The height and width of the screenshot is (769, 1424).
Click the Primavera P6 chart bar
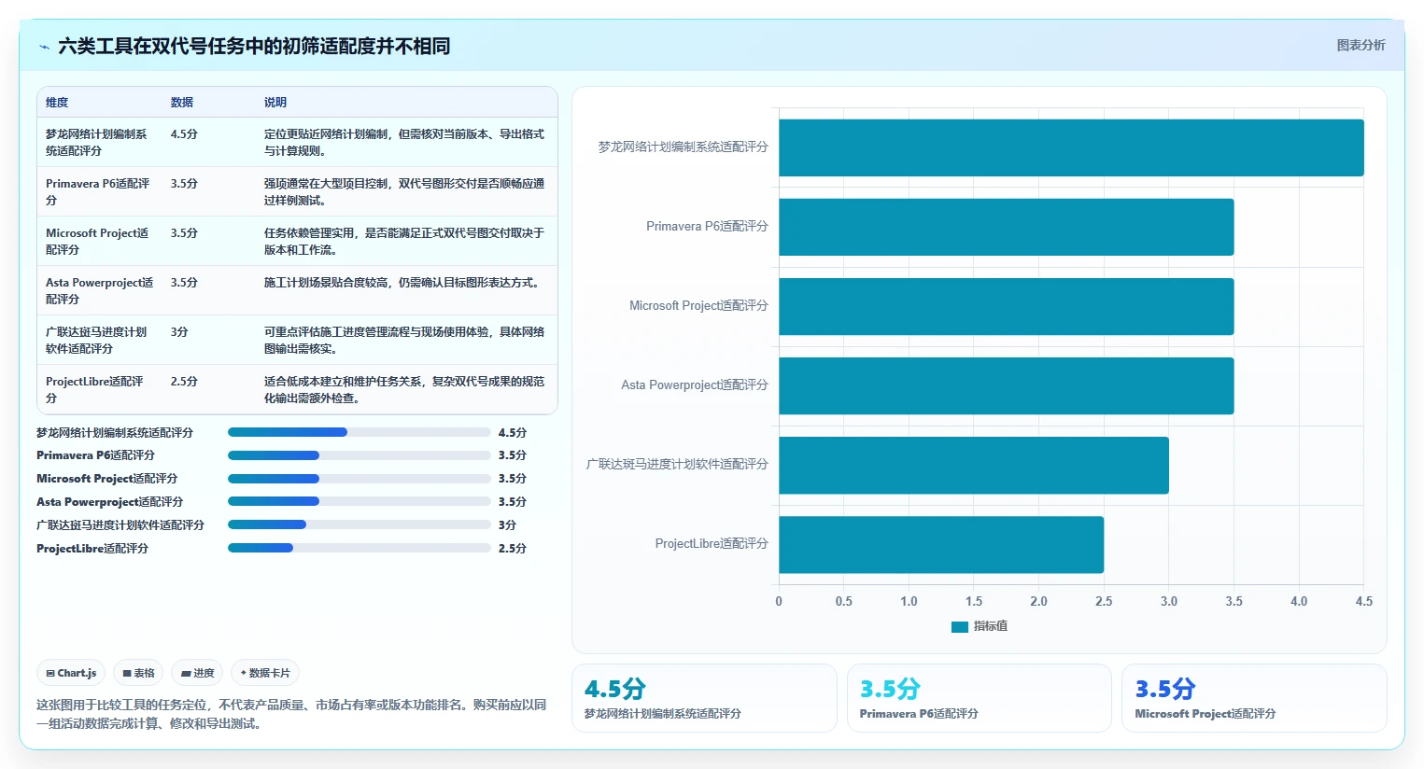coord(1007,227)
